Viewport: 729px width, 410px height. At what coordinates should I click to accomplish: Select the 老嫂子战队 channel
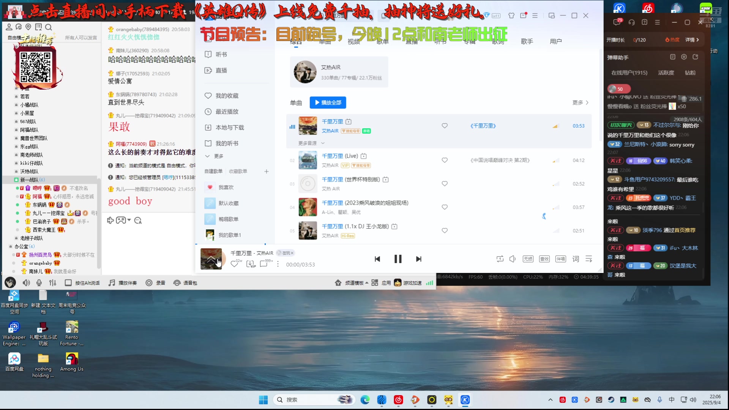(31, 238)
